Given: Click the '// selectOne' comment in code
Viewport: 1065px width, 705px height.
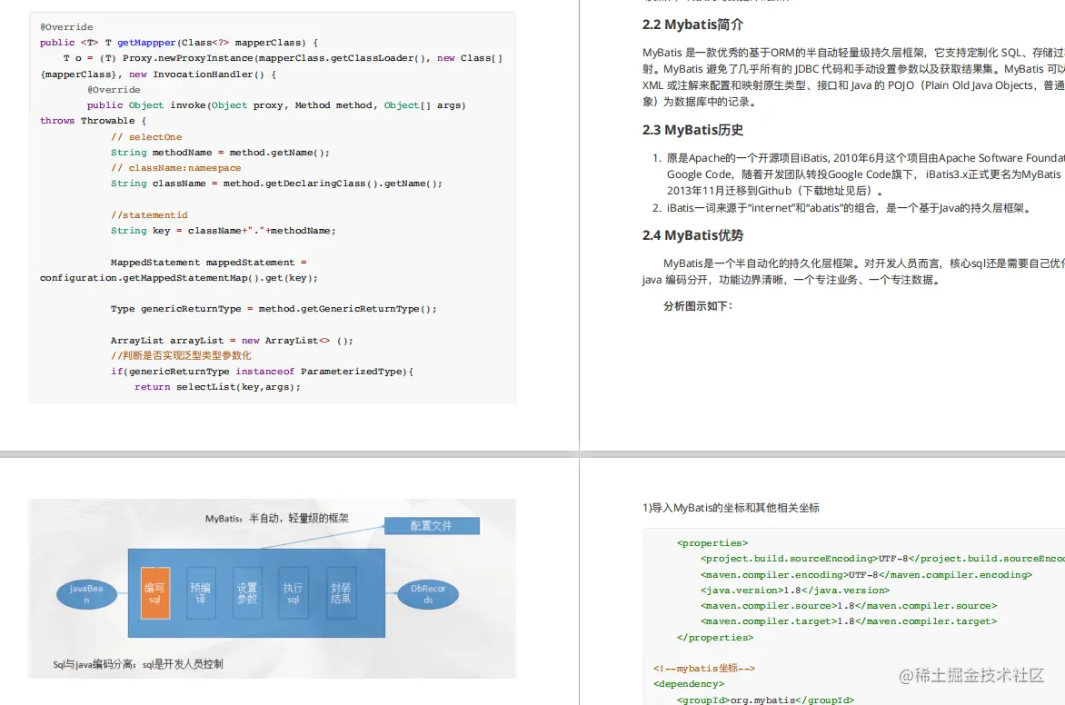Looking at the screenshot, I should coord(146,136).
